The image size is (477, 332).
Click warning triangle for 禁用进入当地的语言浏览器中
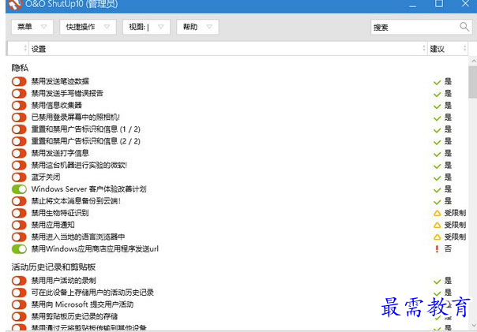tap(438, 237)
